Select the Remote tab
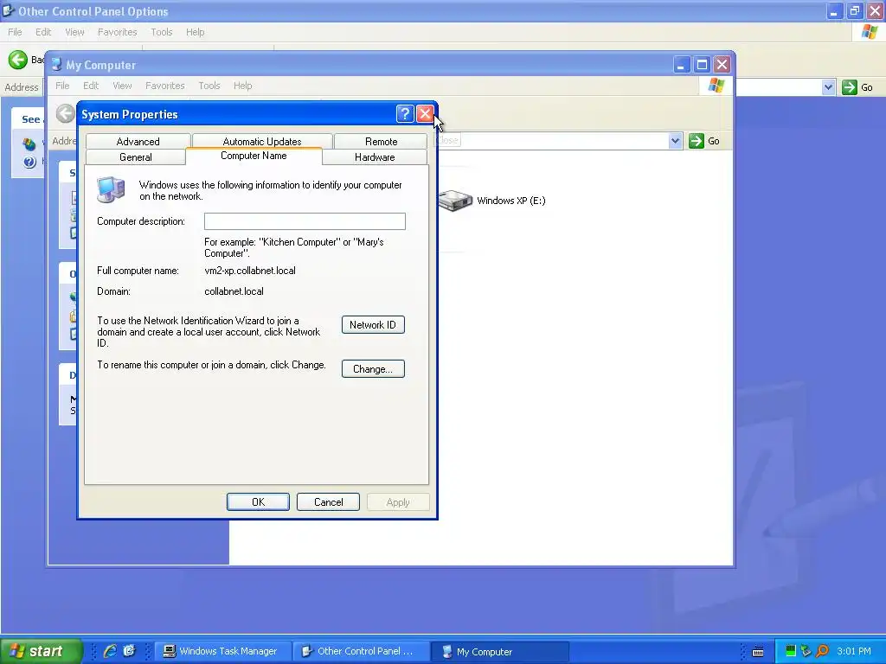This screenshot has height=664, width=886. (x=381, y=141)
